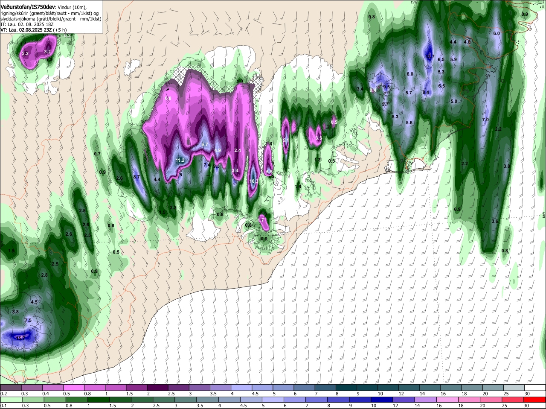Select rain legend swatch between 0.1 and 0.3
The image size is (546, 409).
(x=11, y=400)
